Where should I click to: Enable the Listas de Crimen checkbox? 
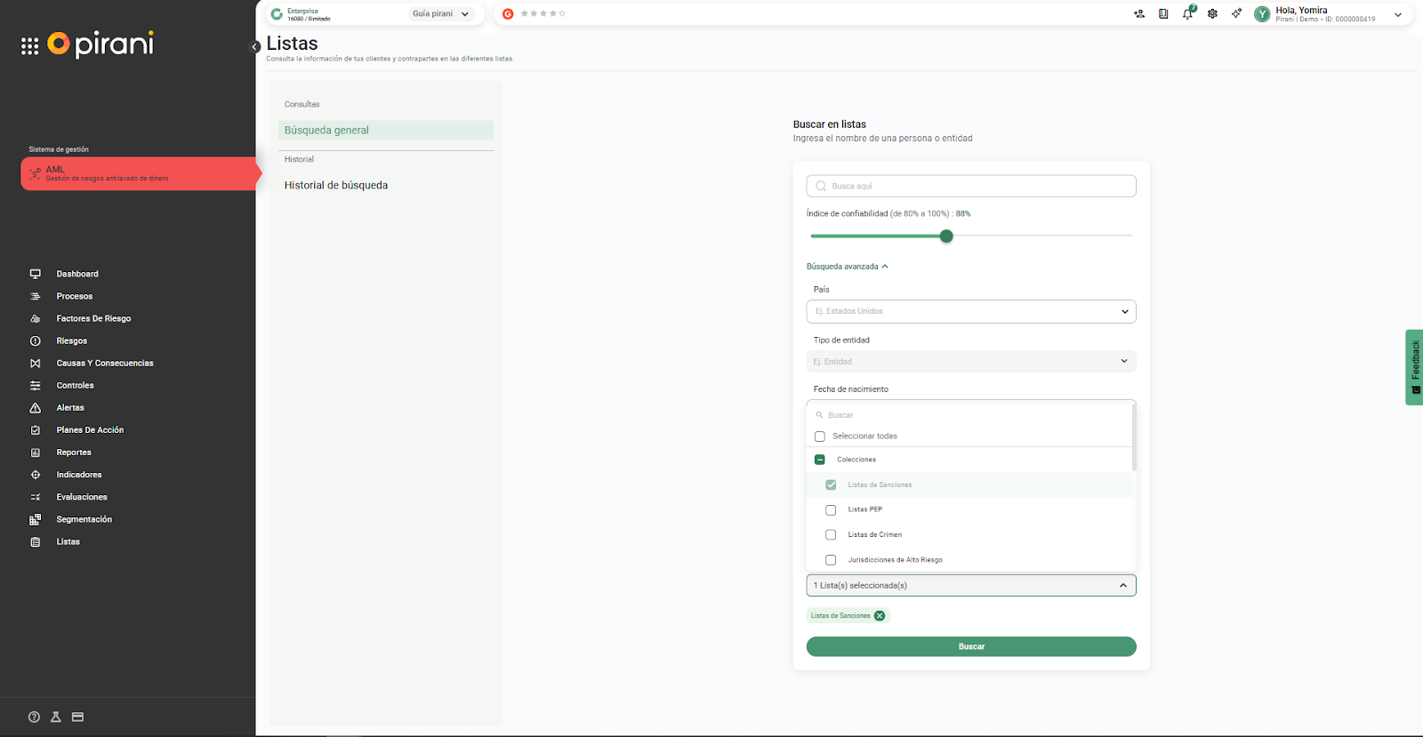(831, 535)
